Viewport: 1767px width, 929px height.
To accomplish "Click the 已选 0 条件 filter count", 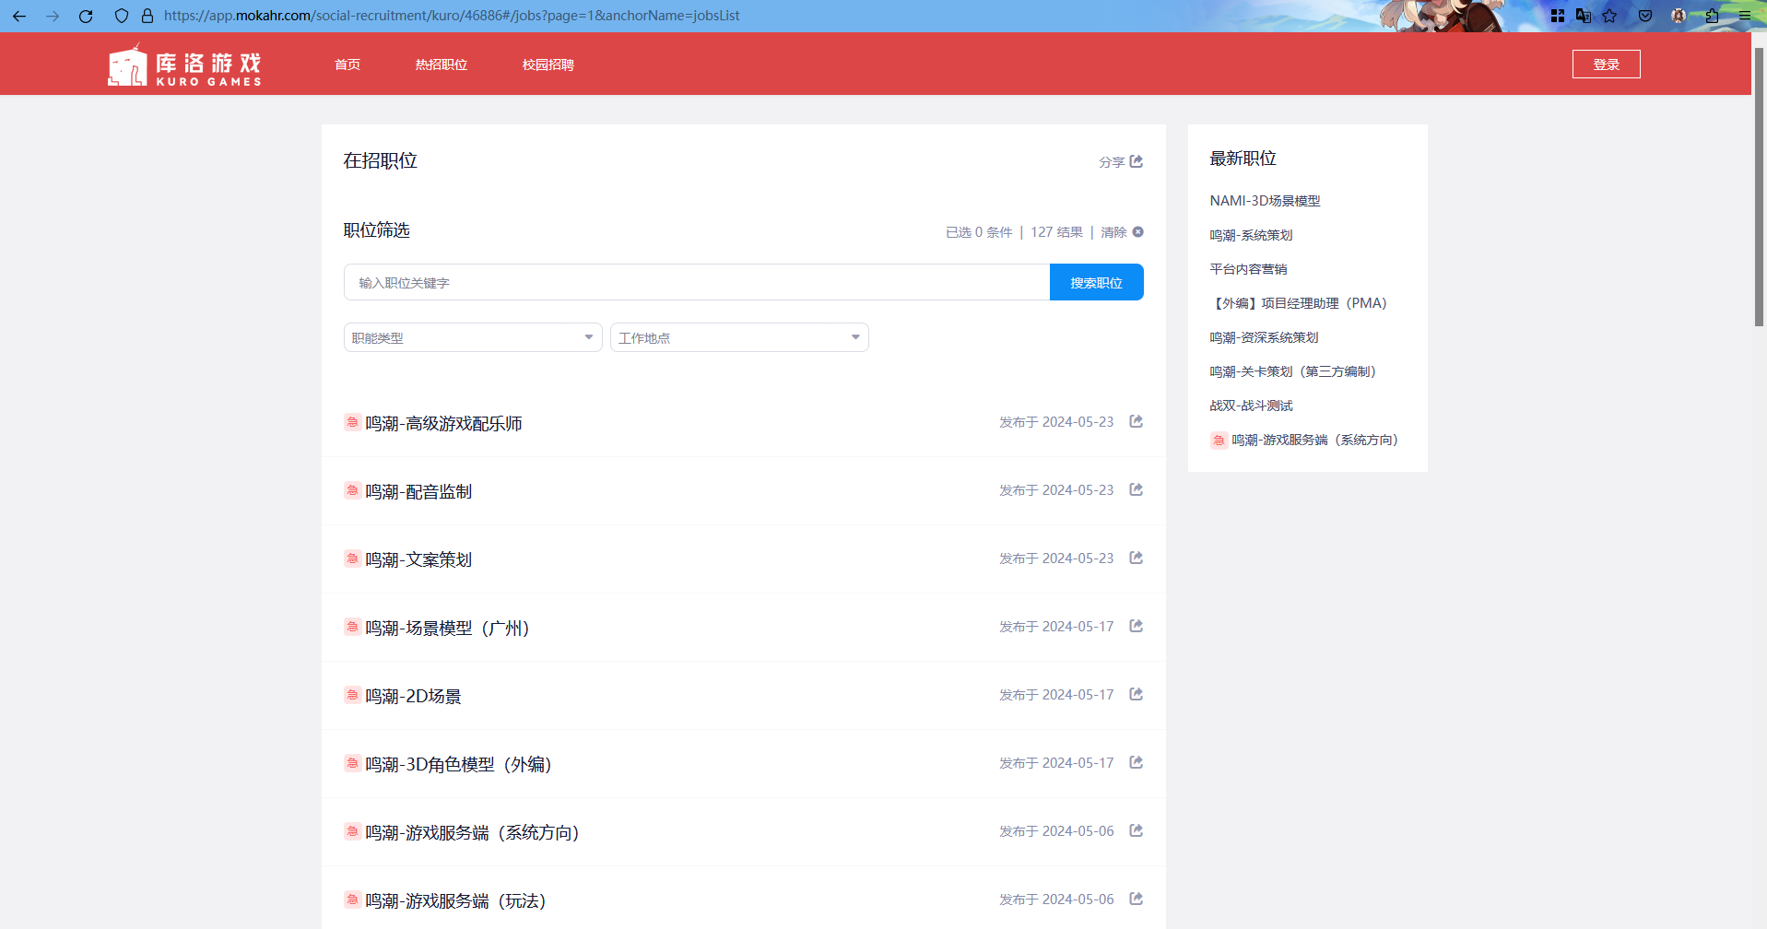I will click(x=979, y=232).
